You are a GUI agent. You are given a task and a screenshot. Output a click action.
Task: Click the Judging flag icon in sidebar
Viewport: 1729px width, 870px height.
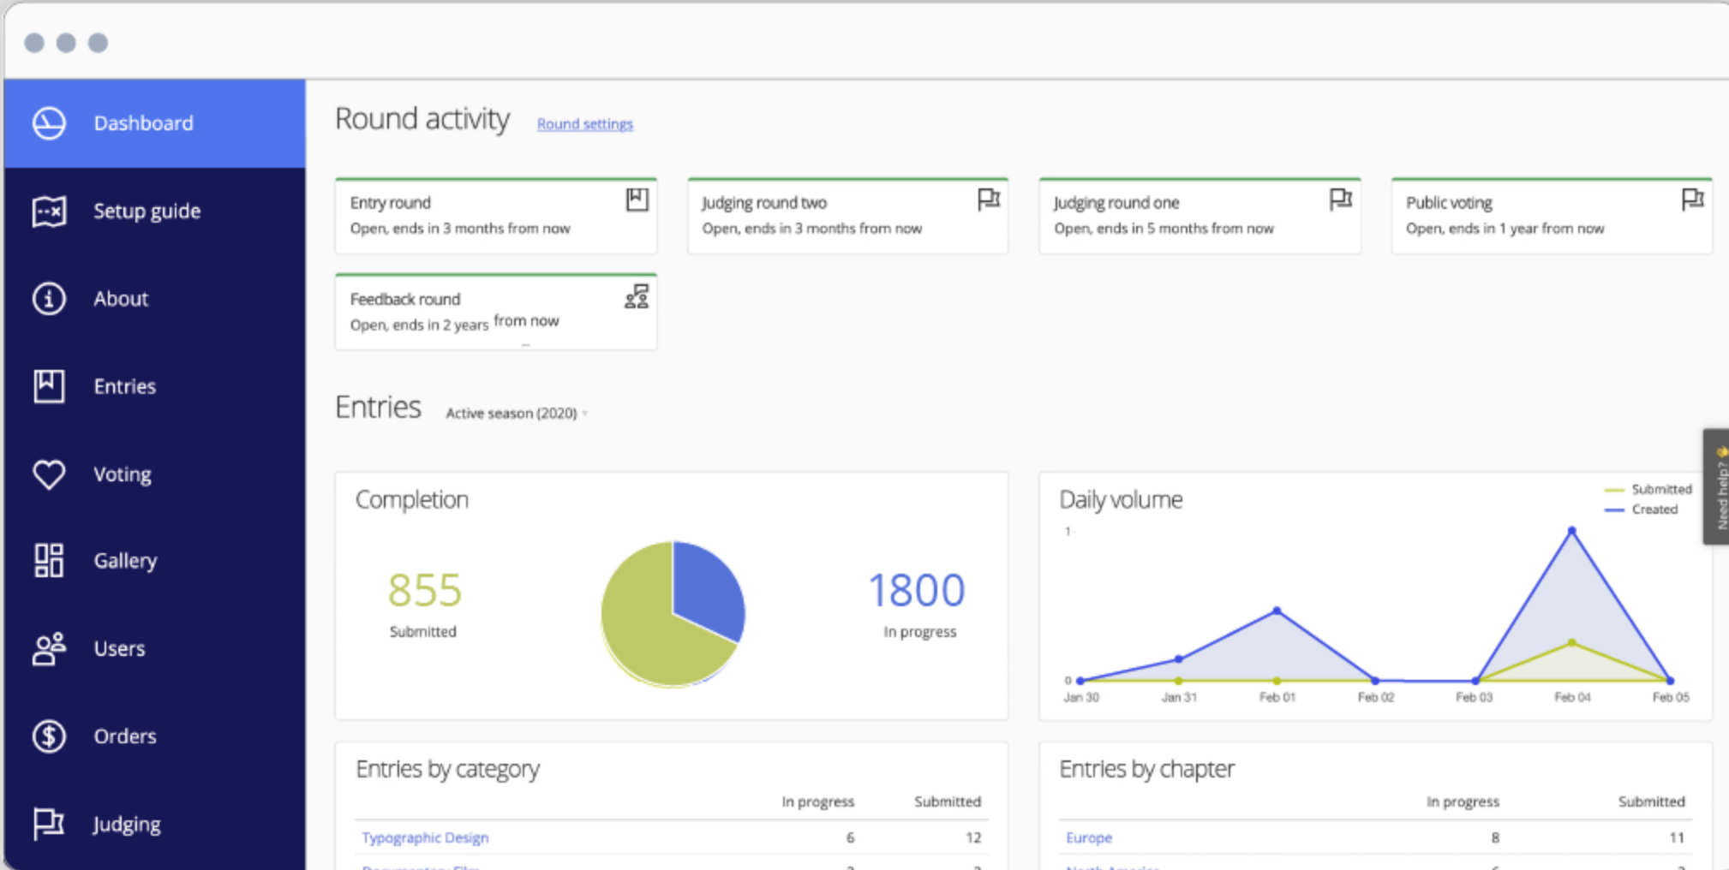pos(49,824)
